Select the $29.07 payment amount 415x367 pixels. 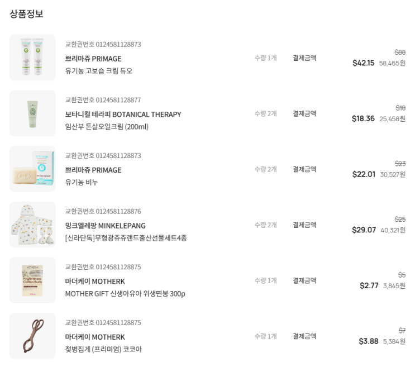tap(364, 230)
